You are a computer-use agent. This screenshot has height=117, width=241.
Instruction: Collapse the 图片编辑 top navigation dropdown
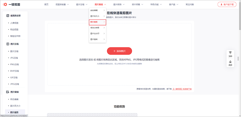[x=100, y=5]
